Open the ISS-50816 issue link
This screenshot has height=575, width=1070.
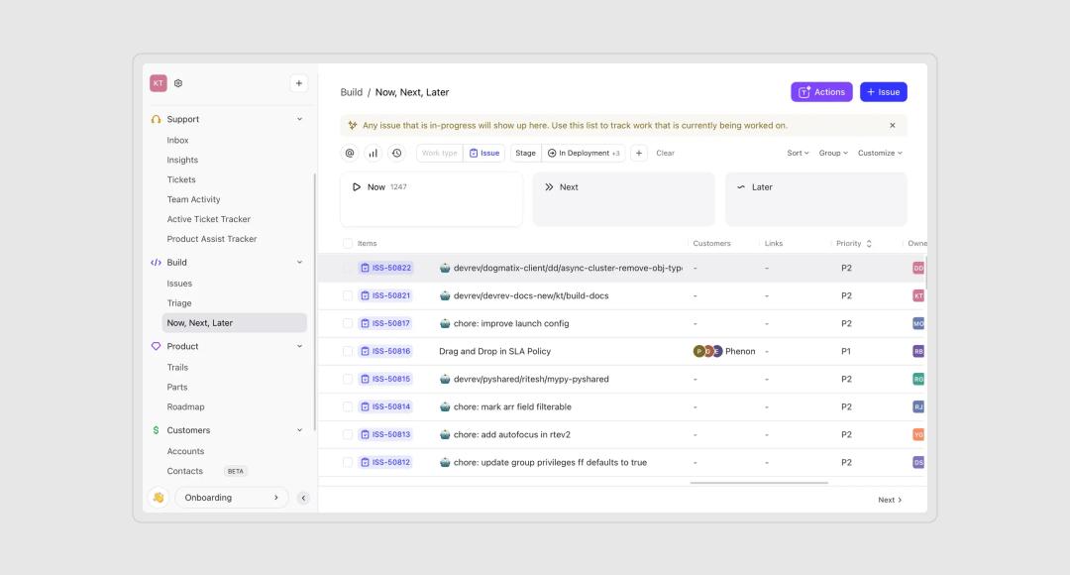click(384, 351)
